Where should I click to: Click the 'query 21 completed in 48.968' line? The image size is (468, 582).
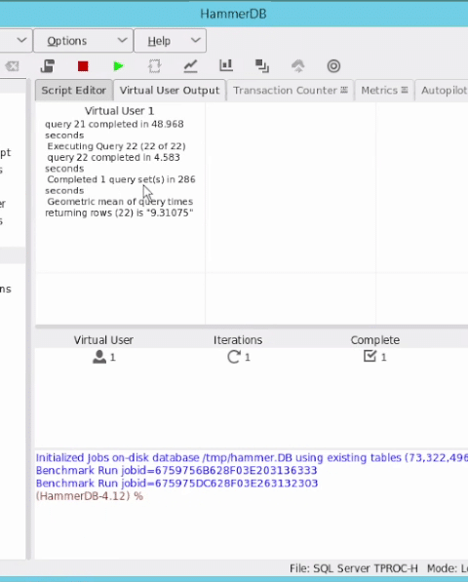pyautogui.click(x=114, y=124)
